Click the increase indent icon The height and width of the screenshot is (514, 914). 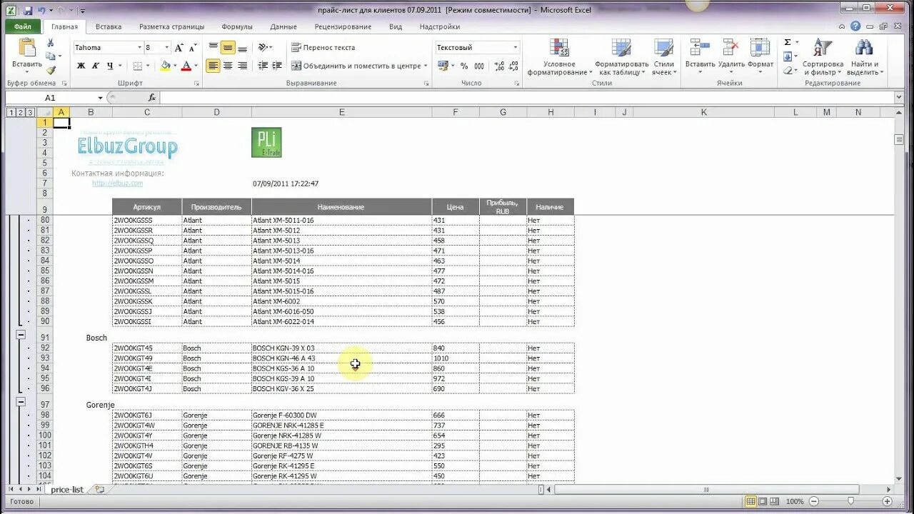(x=277, y=66)
